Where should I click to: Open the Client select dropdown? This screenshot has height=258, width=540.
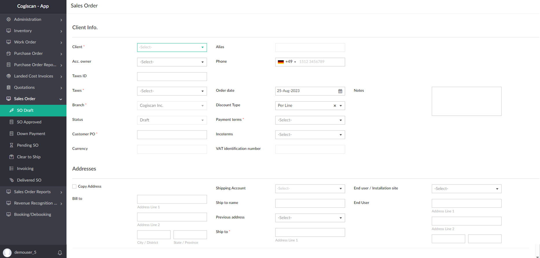[x=172, y=47]
